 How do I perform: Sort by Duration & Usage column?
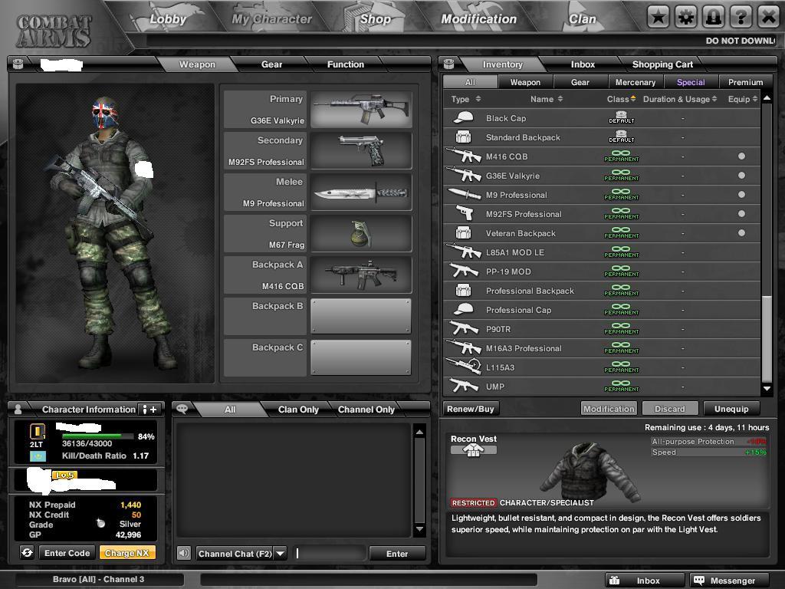pos(680,99)
